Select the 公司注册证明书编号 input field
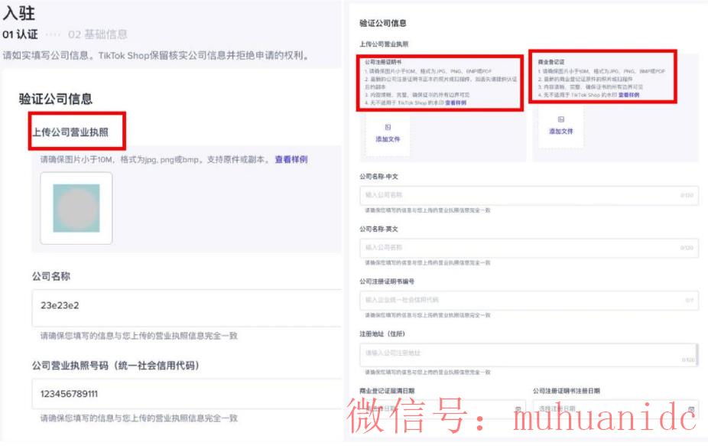 tap(528, 298)
